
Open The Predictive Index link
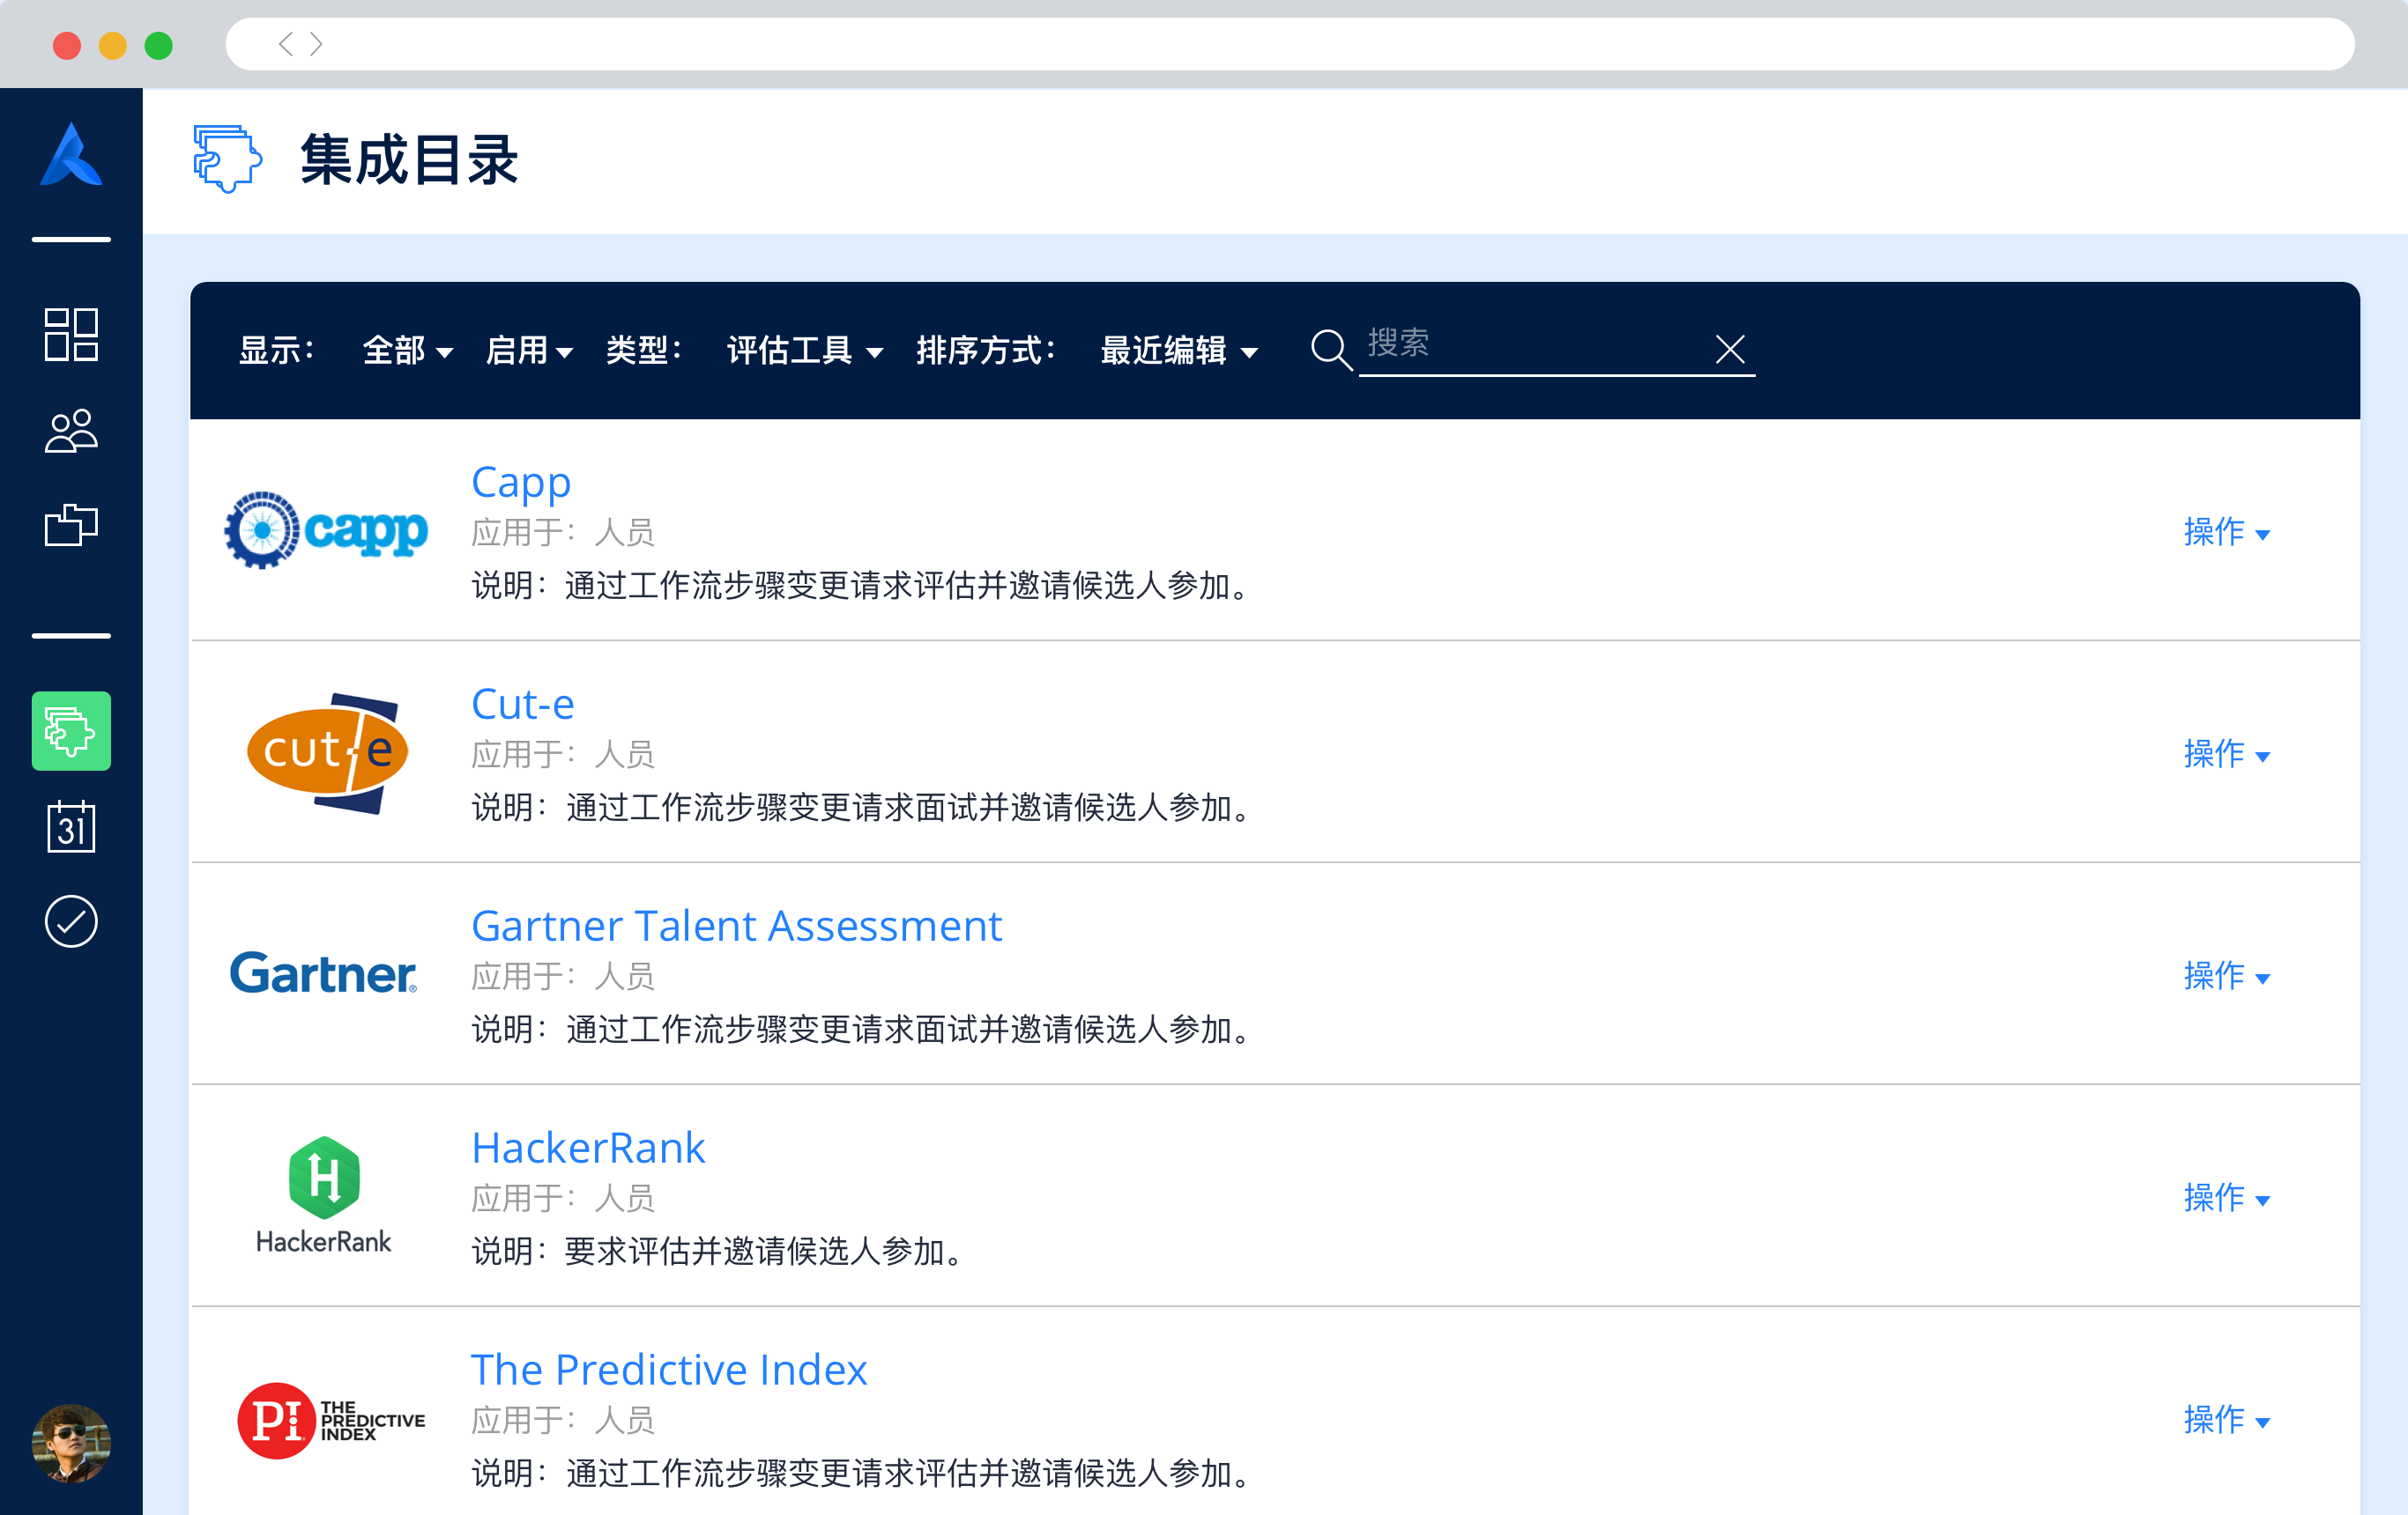669,1369
